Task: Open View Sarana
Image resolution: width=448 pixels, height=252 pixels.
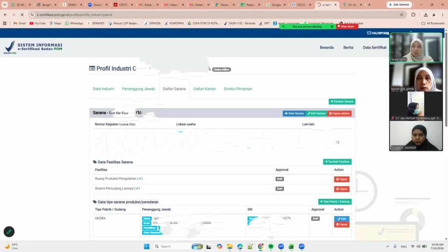Action: click(294, 114)
